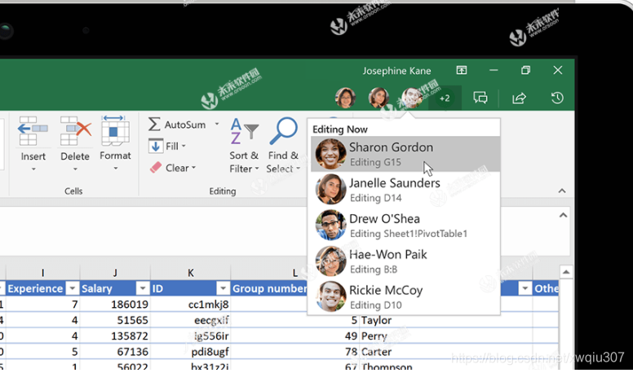Select Janelle Saunders editing D14
Screen dimensions: 633x373
tap(405, 190)
